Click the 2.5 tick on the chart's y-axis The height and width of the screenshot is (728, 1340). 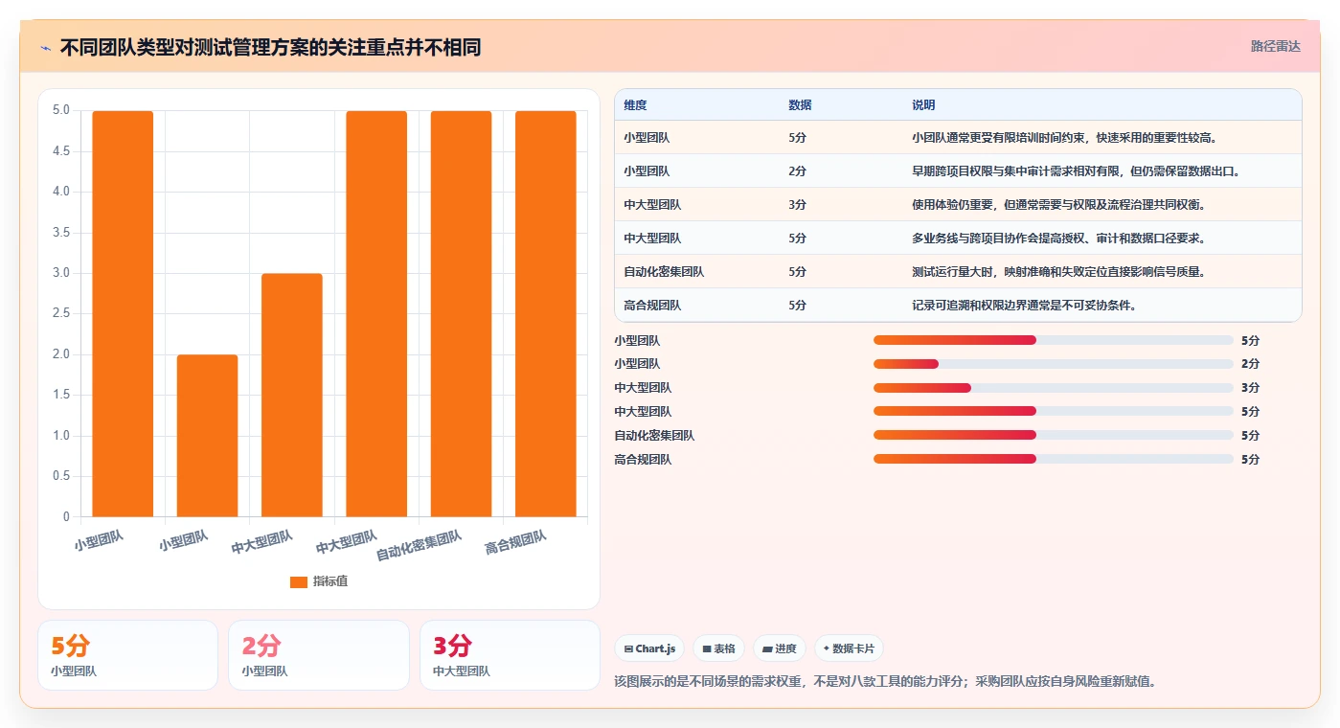pyautogui.click(x=60, y=314)
